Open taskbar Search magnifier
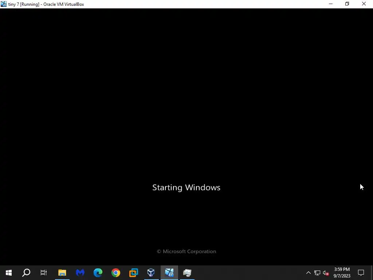Viewport: 373px width, 280px height. pyautogui.click(x=26, y=273)
